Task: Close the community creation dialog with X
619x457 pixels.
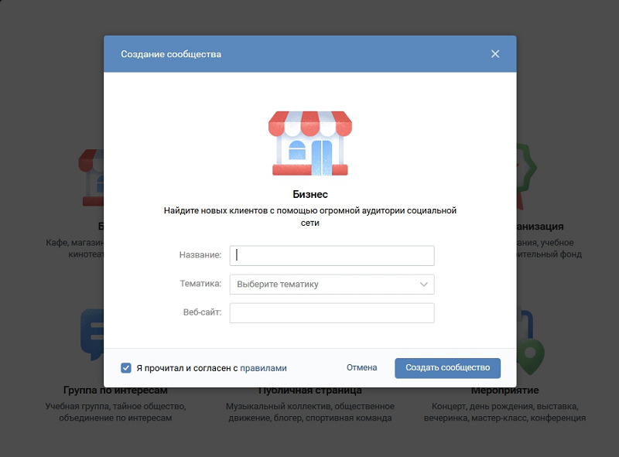Action: click(495, 54)
